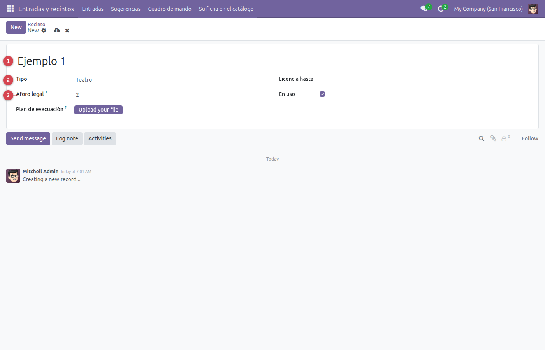Open attachments paperclip icon
This screenshot has height=350, width=545.
(493, 138)
